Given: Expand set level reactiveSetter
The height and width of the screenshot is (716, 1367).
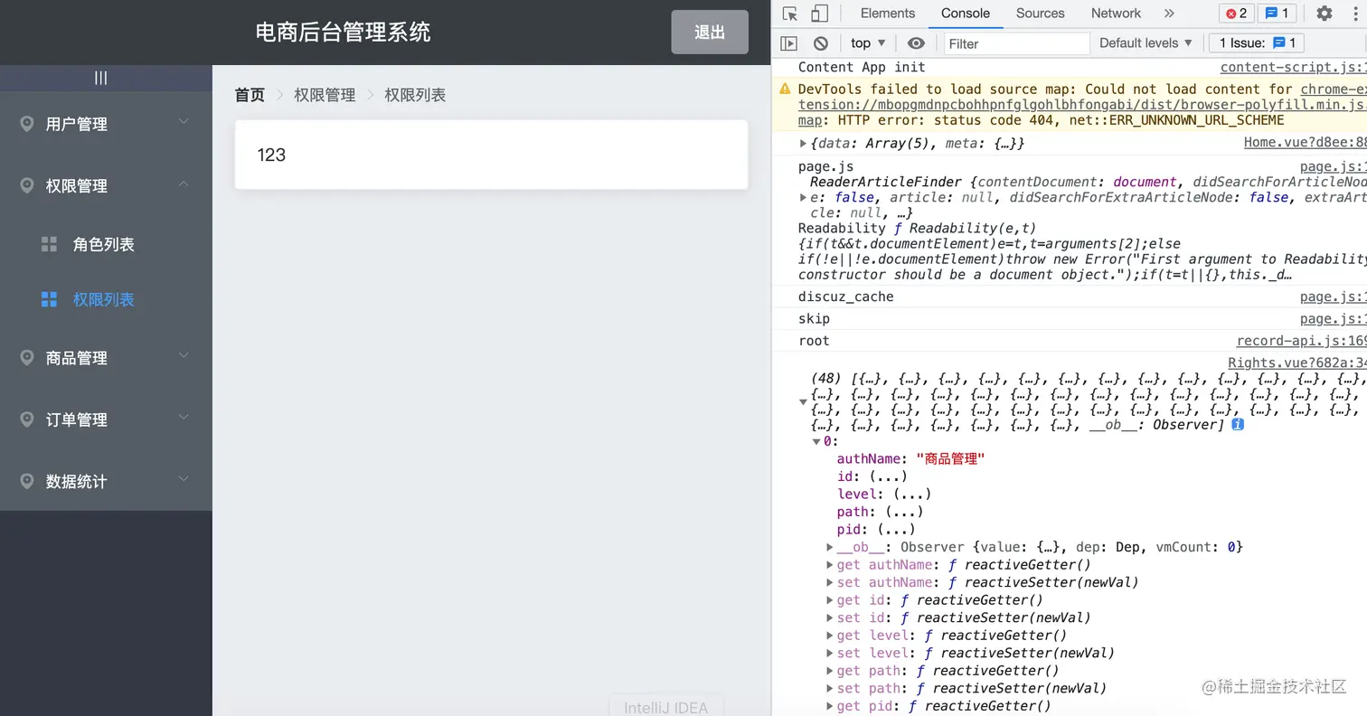Looking at the screenshot, I should point(830,653).
